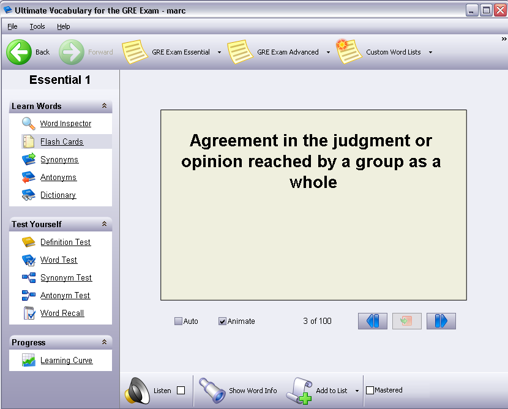Click the Learning Curve chart icon
This screenshot has width=508, height=409.
point(29,360)
